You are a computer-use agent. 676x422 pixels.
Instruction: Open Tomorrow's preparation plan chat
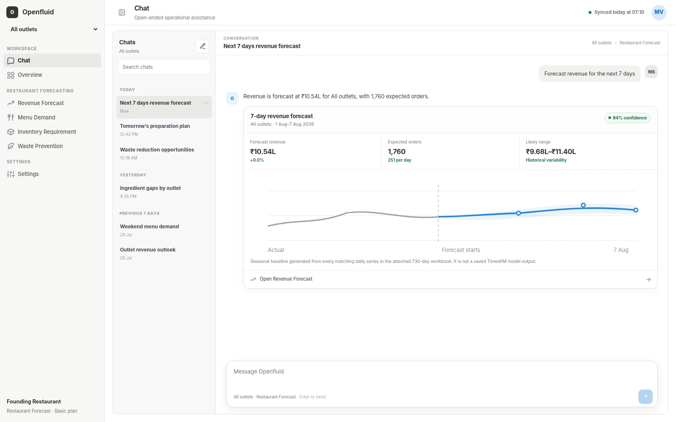tap(164, 130)
